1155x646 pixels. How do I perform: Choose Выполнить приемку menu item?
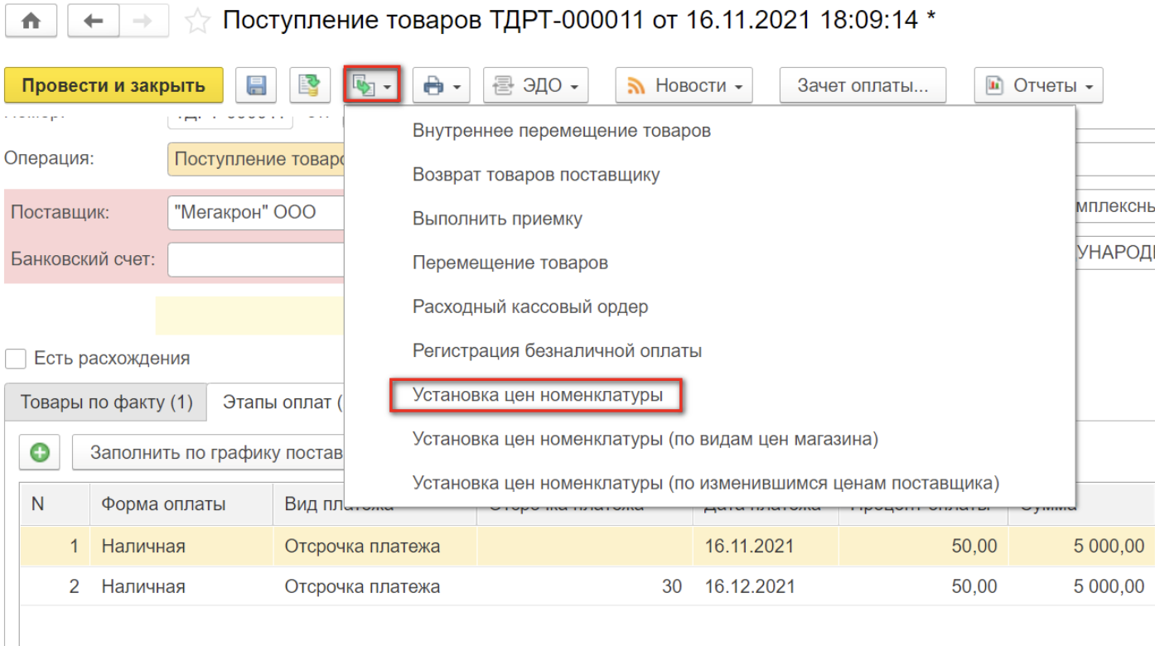pyautogui.click(x=497, y=219)
